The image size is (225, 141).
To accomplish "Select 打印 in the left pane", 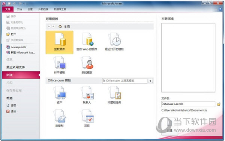I will 9,83.
